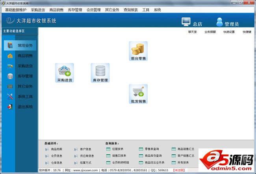Open the 会员管理 menu
The width and height of the screenshot is (256, 174).
click(94, 10)
